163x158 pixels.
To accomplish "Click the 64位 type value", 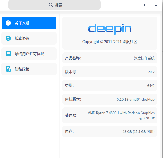I will [x=151, y=86].
